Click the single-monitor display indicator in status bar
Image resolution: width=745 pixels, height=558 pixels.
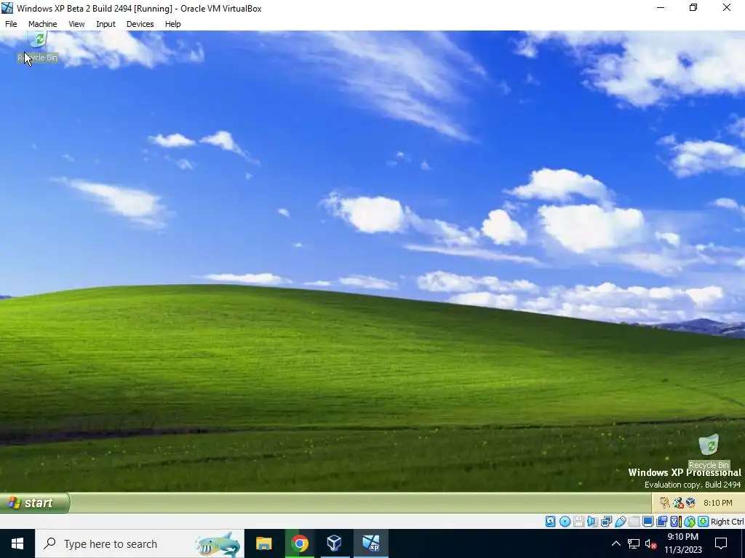tap(648, 522)
